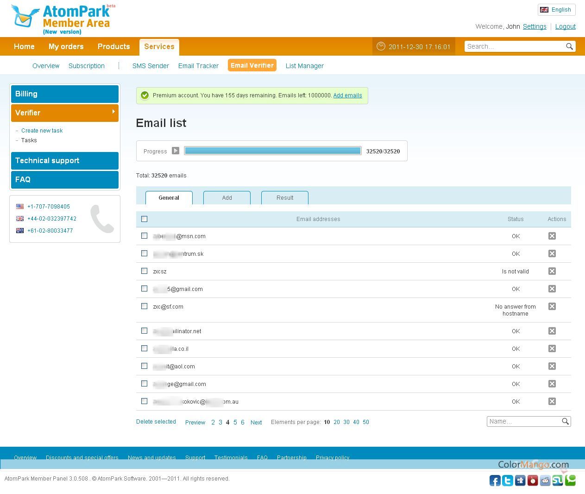Focus the Name filter input field

click(523, 421)
